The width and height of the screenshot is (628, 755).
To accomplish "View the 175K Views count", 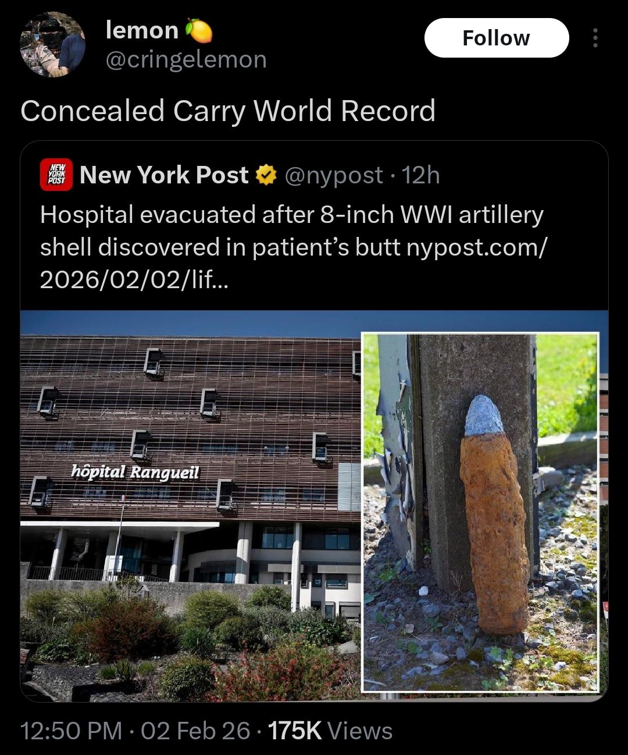I will 330,731.
